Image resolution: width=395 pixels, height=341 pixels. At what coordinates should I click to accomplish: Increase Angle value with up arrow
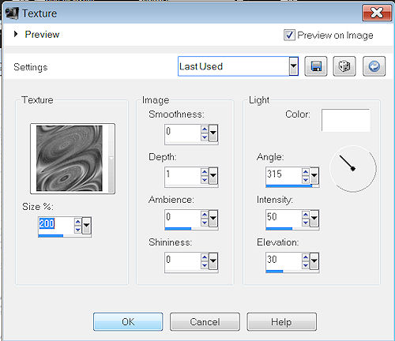point(306,172)
